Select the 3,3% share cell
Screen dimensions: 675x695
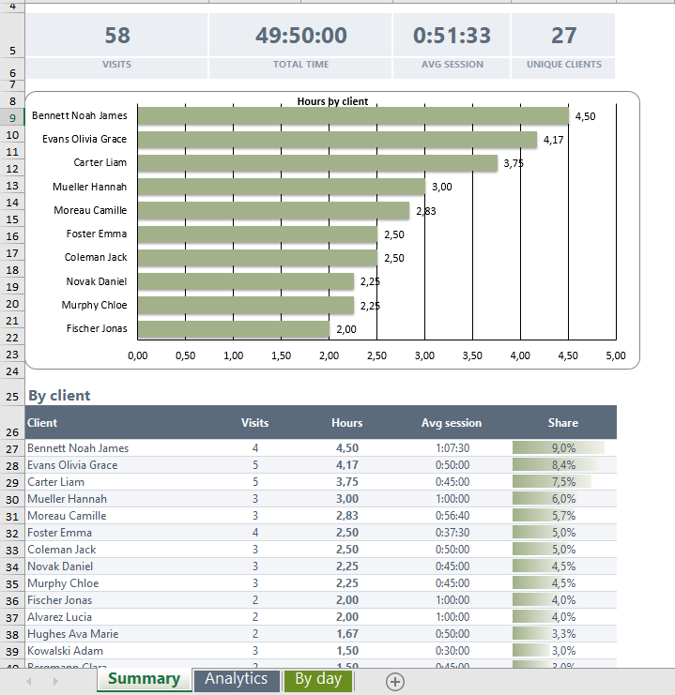tap(563, 634)
